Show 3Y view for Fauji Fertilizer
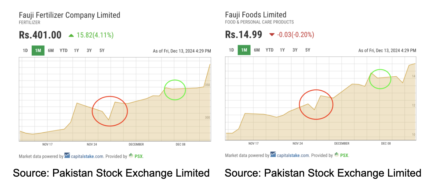 click(x=89, y=51)
